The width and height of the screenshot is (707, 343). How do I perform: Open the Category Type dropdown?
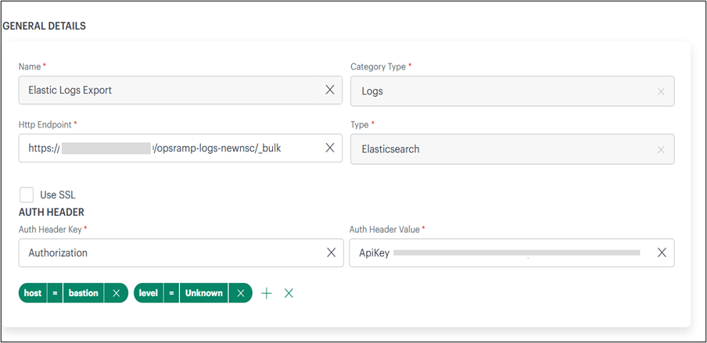(501, 91)
